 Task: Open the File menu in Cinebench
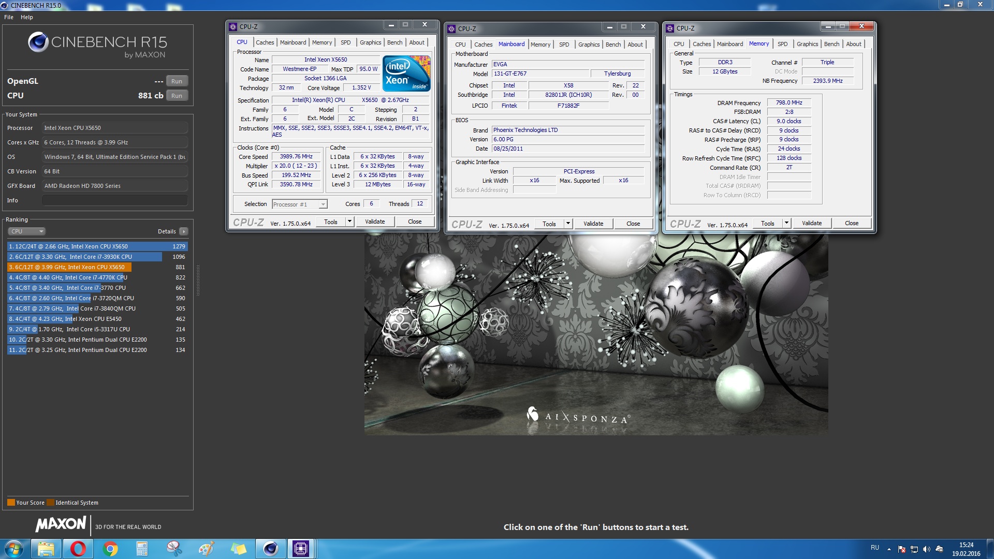click(x=9, y=17)
